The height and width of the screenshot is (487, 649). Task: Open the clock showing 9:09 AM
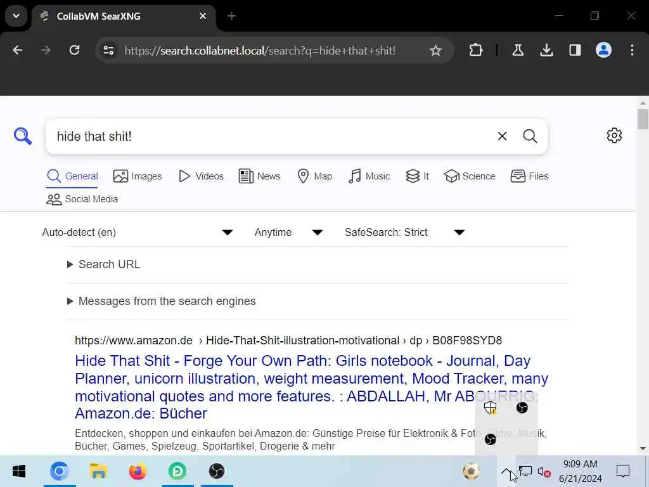click(581, 471)
